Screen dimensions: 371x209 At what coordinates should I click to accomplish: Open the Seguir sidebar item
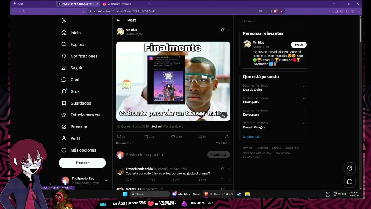[72, 68]
